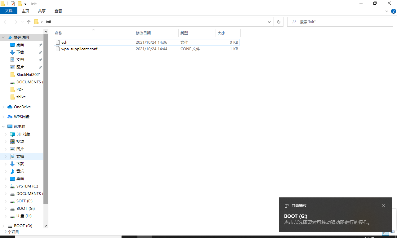
Task: Select the OneDrive cloud icon
Action: (x=10, y=107)
